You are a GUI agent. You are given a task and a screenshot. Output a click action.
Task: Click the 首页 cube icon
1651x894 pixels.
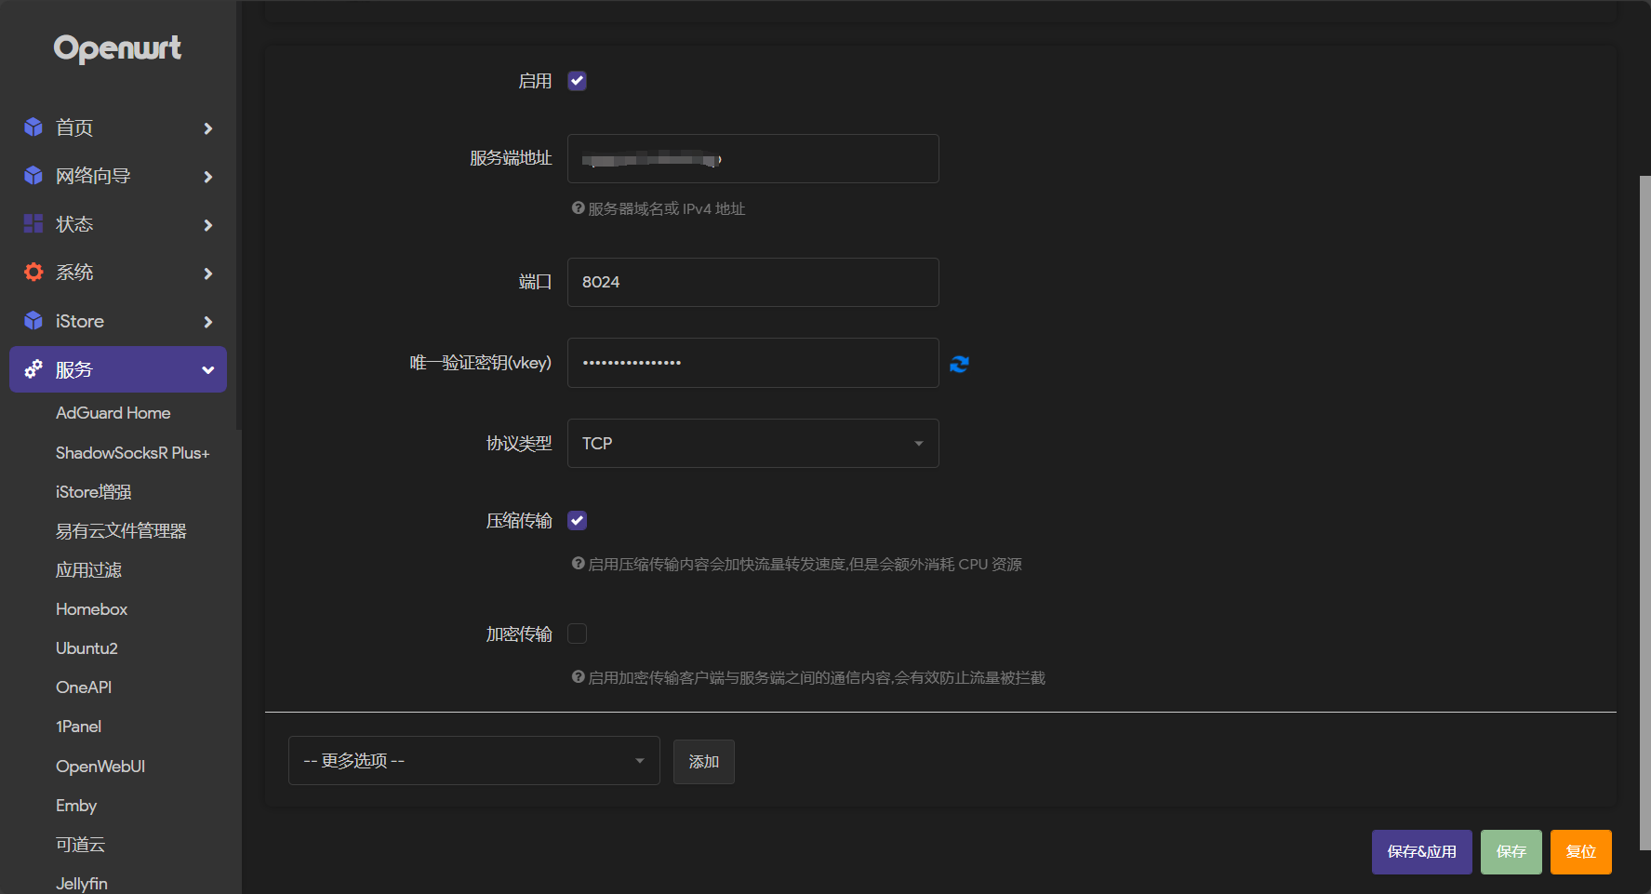[33, 127]
